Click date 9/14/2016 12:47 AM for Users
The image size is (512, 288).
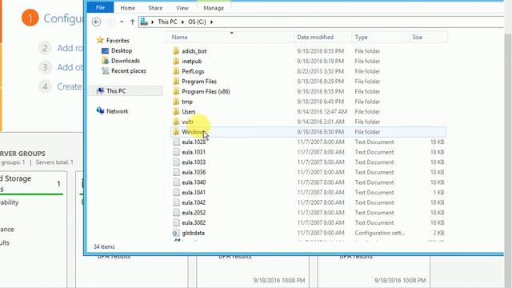click(322, 112)
